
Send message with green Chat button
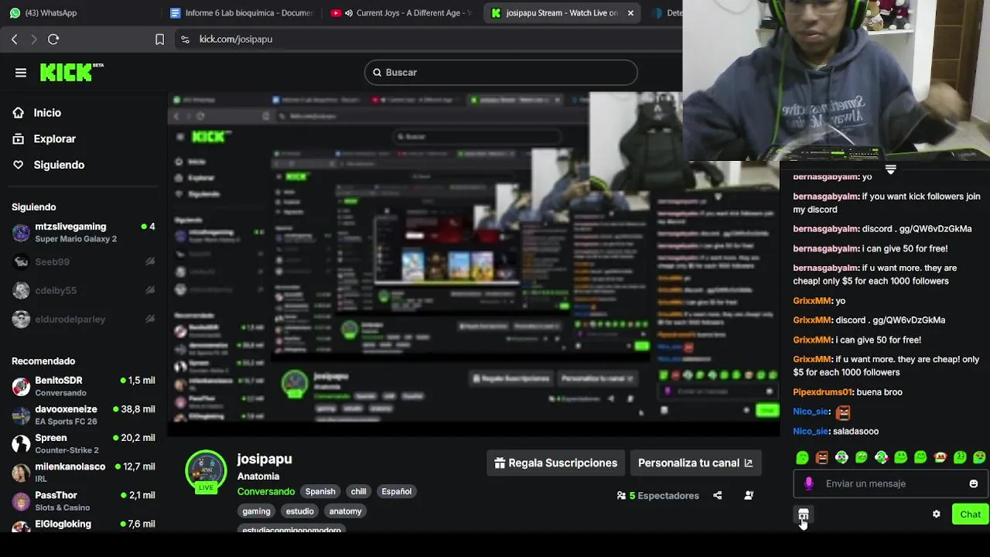970,514
